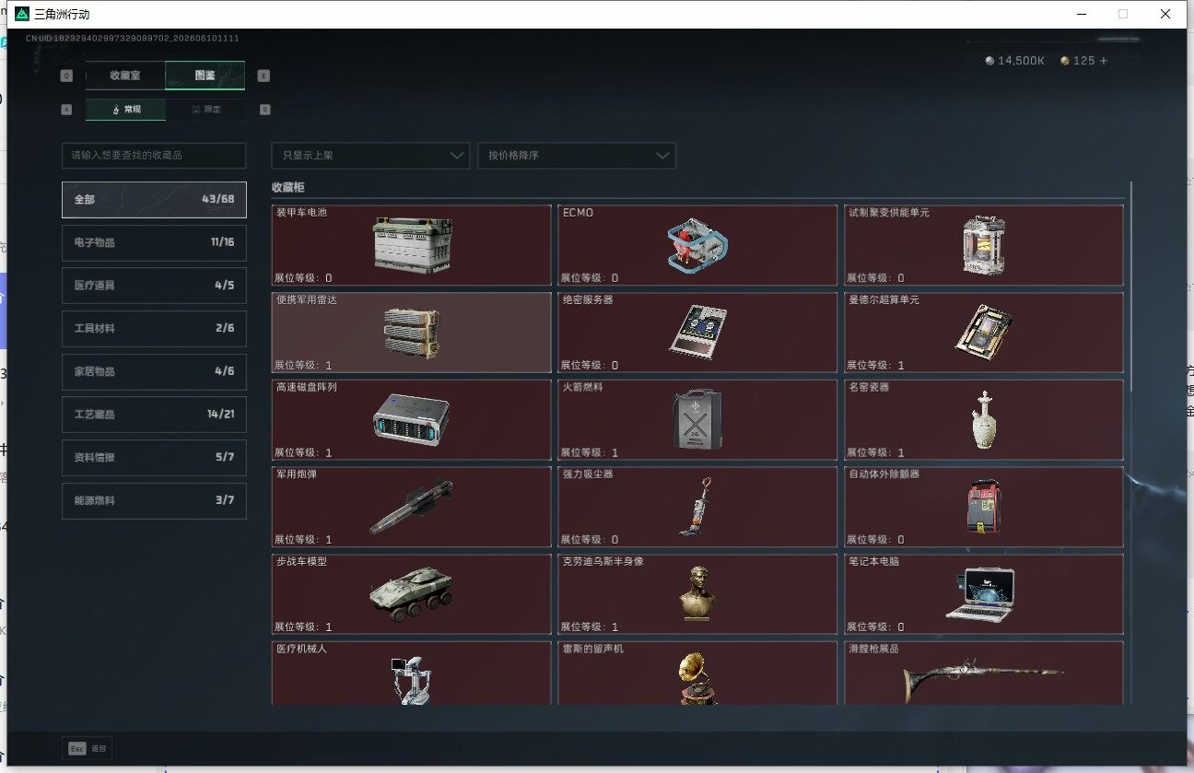Select the 限定 sub-tab

coord(206,110)
